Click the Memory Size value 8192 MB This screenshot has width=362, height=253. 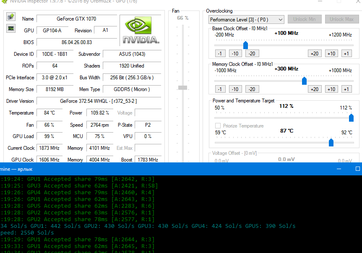(55, 89)
